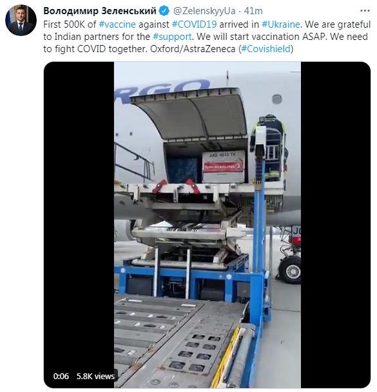The width and height of the screenshot is (377, 392).
Task: Play the cargo plane video
Action: pos(208,225)
